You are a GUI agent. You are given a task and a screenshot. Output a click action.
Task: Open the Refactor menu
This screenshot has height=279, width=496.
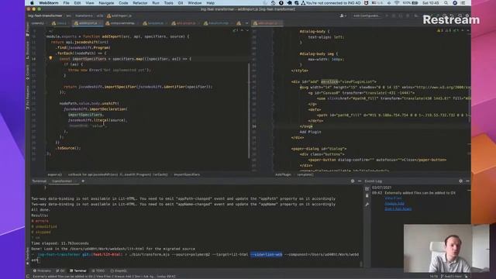(x=139, y=3)
